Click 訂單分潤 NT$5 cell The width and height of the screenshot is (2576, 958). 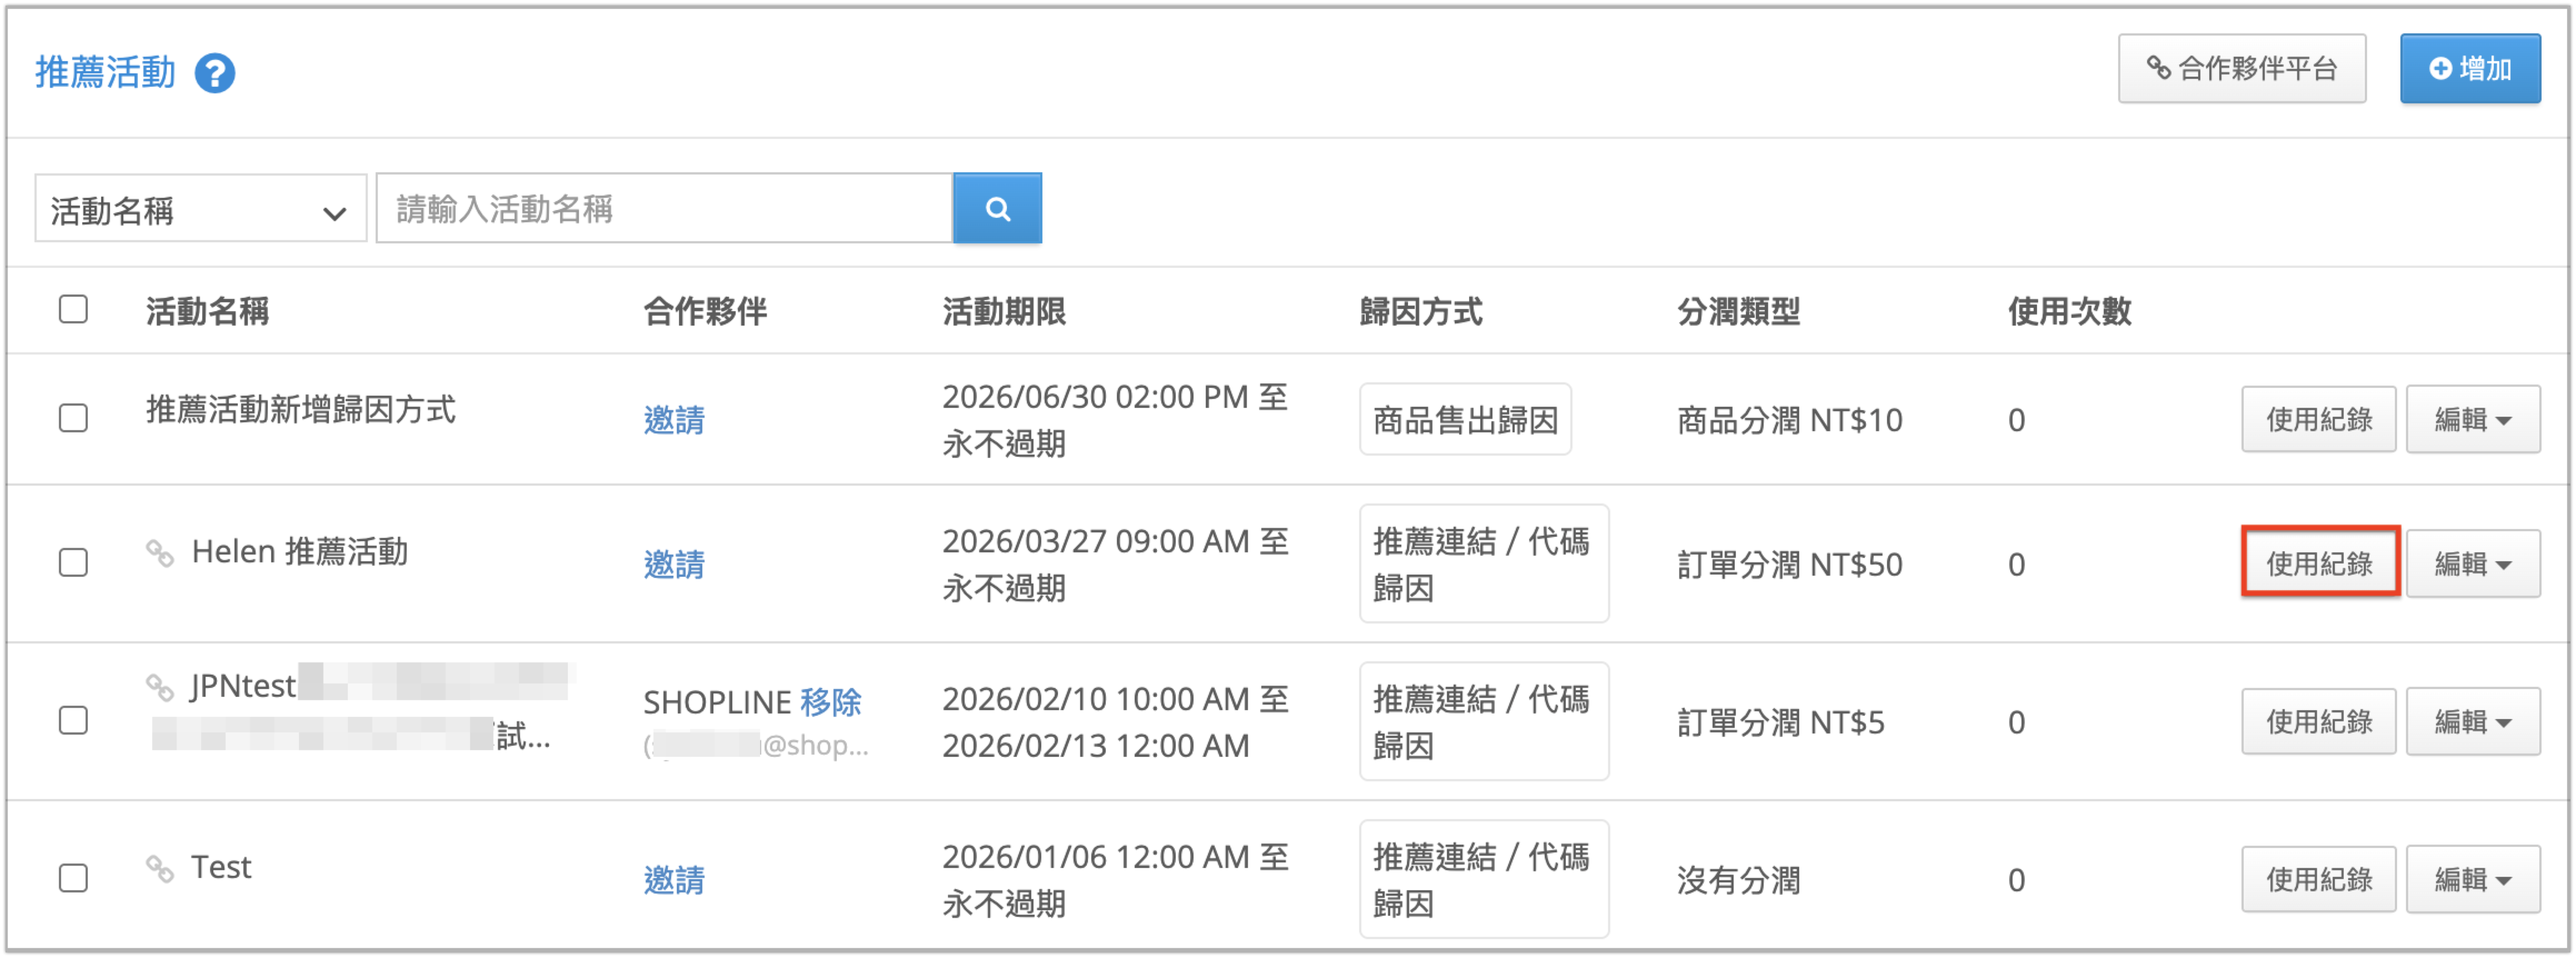coord(1781,722)
